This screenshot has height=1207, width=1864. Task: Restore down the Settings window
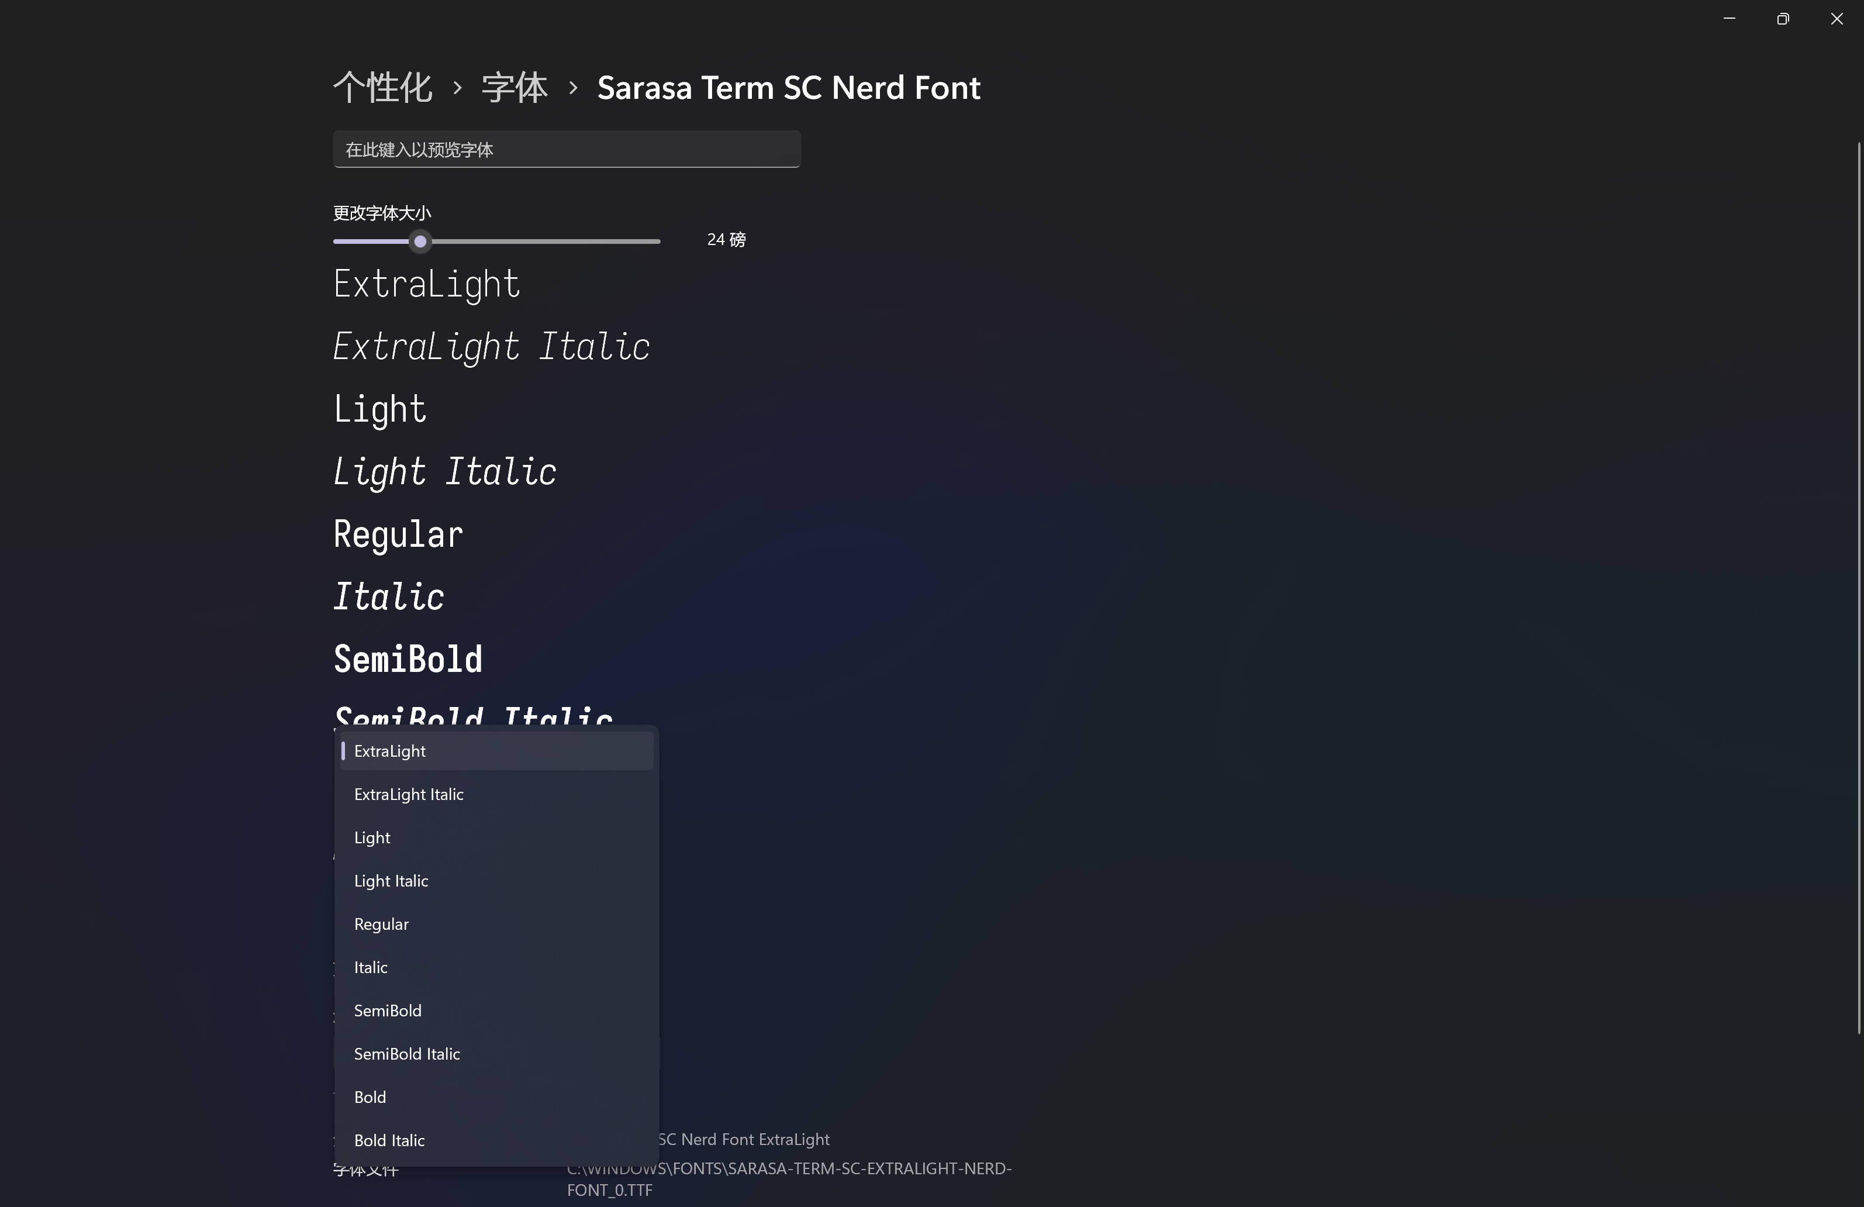tap(1783, 18)
